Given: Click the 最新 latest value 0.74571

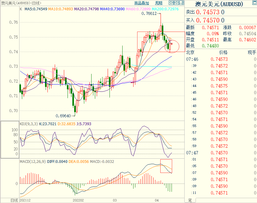Looking at the screenshot, I should pyautogui.click(x=210, y=28).
